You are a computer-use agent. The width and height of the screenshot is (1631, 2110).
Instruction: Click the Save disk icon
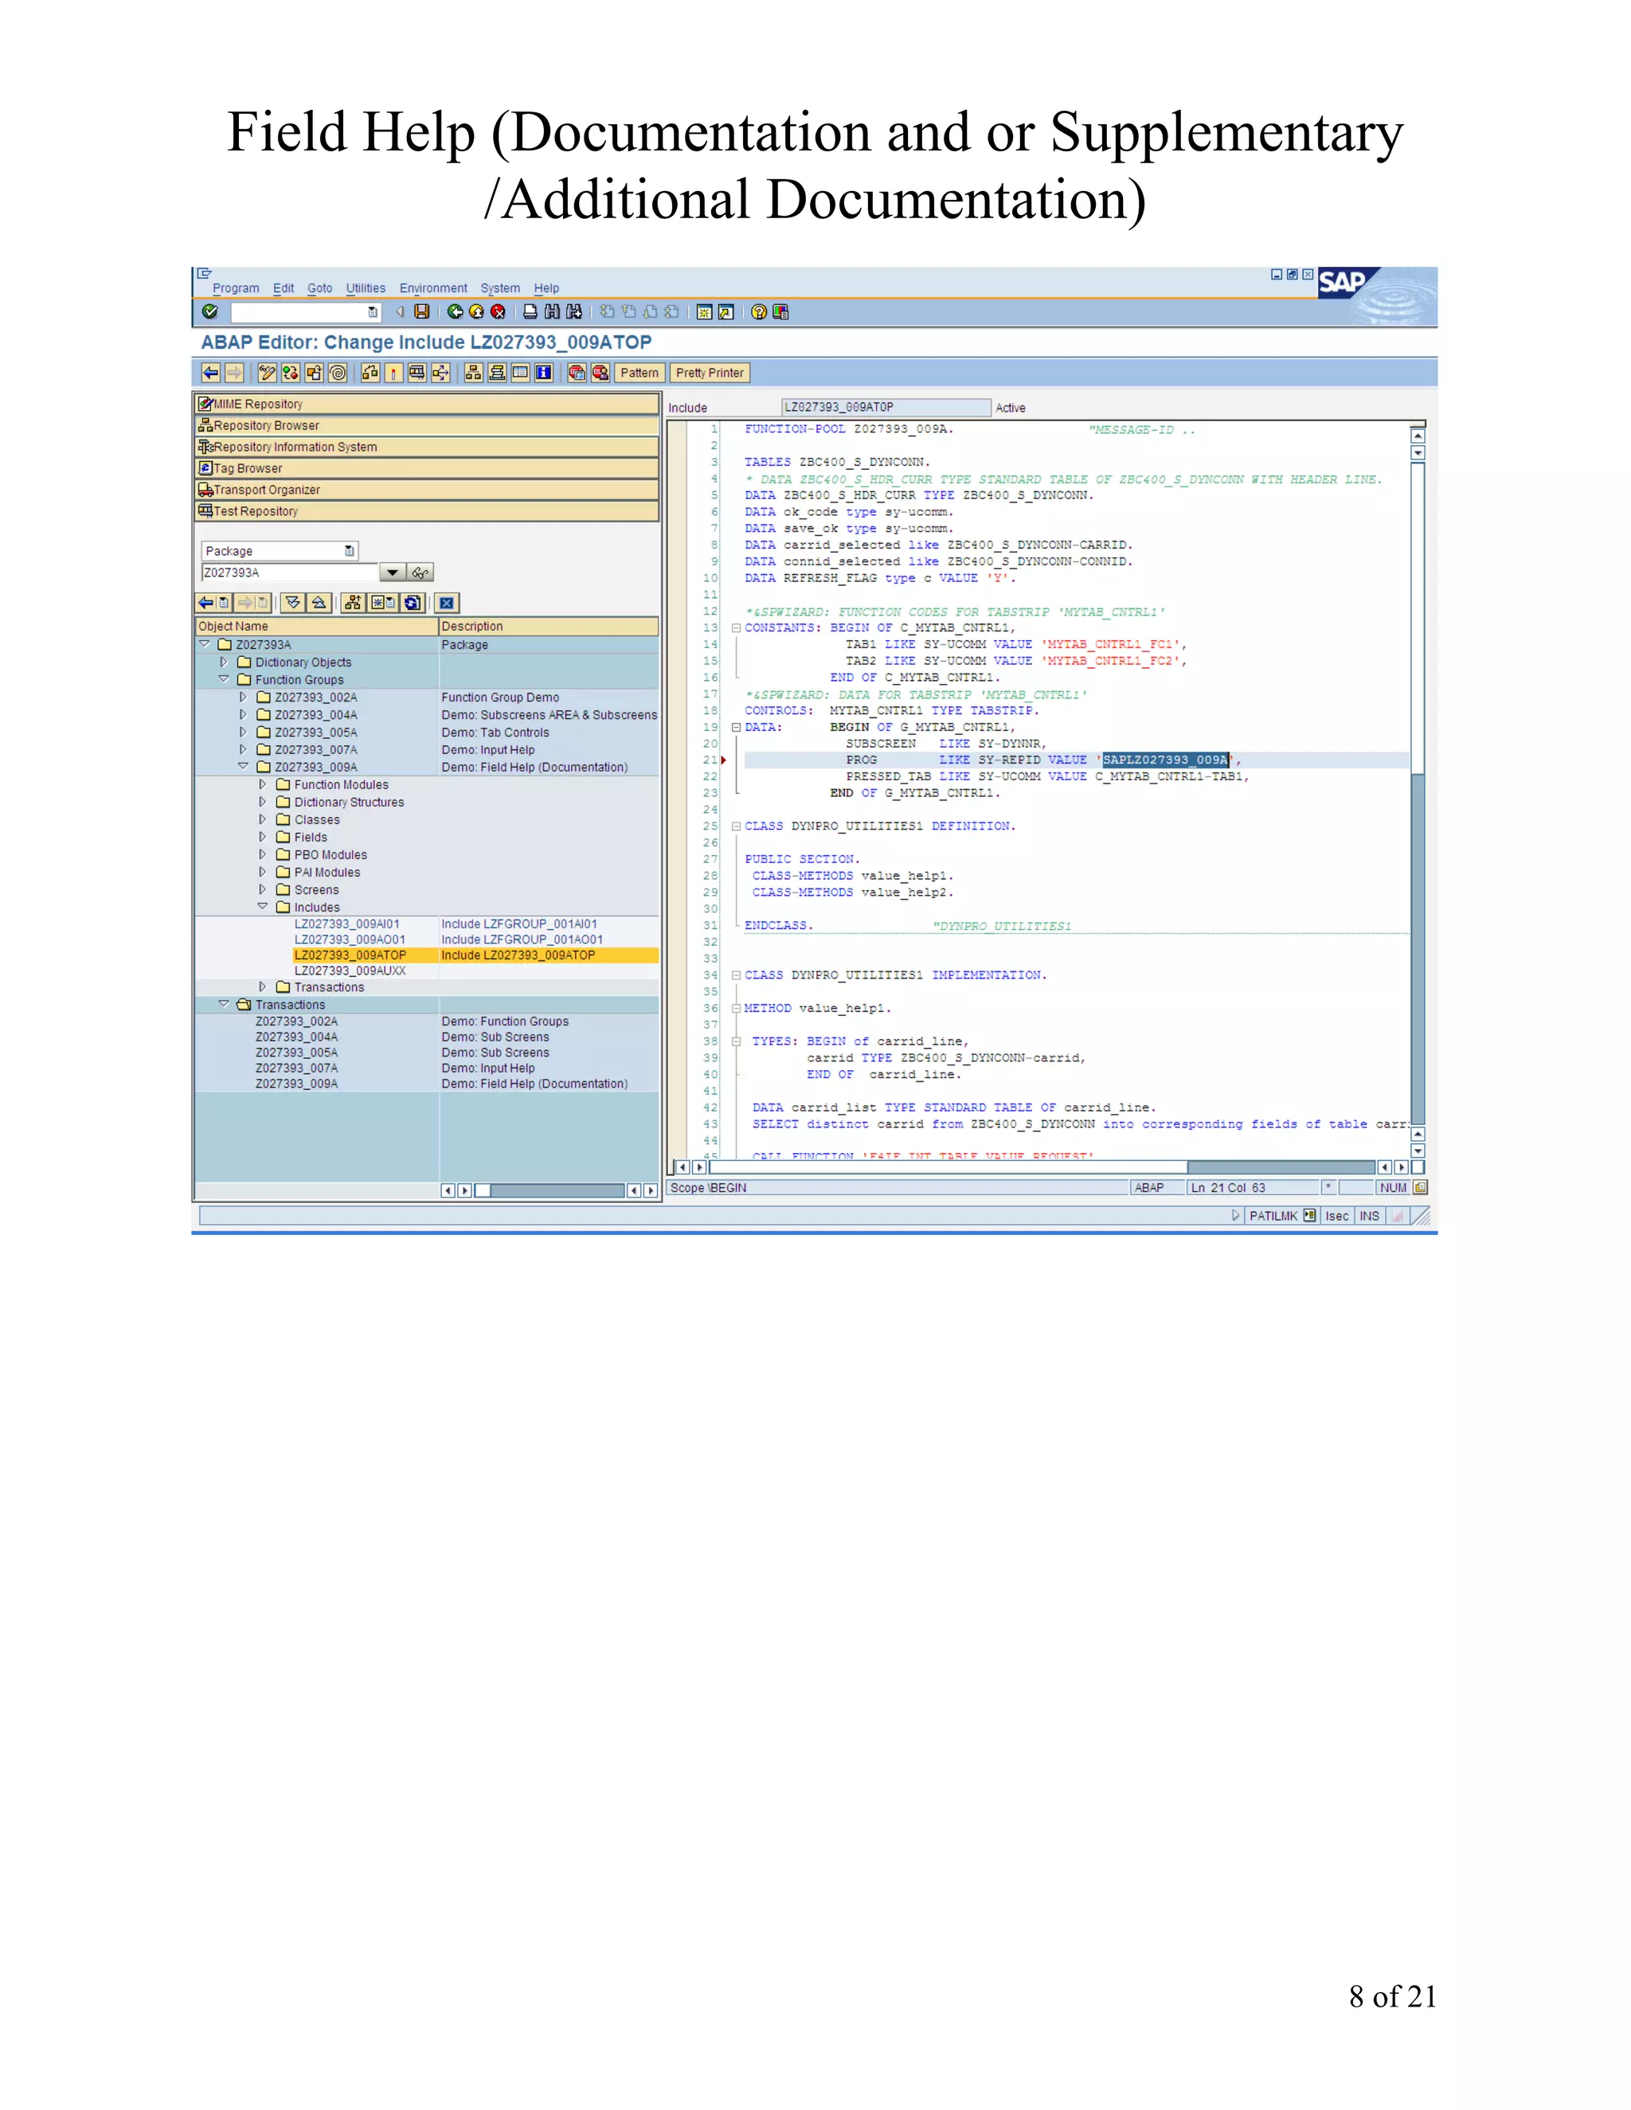[421, 311]
